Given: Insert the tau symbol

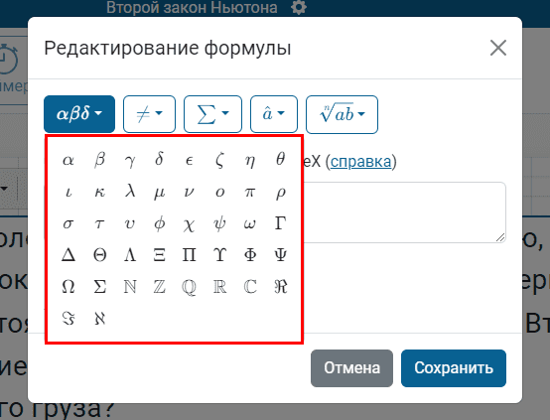Looking at the screenshot, I should pos(100,223).
